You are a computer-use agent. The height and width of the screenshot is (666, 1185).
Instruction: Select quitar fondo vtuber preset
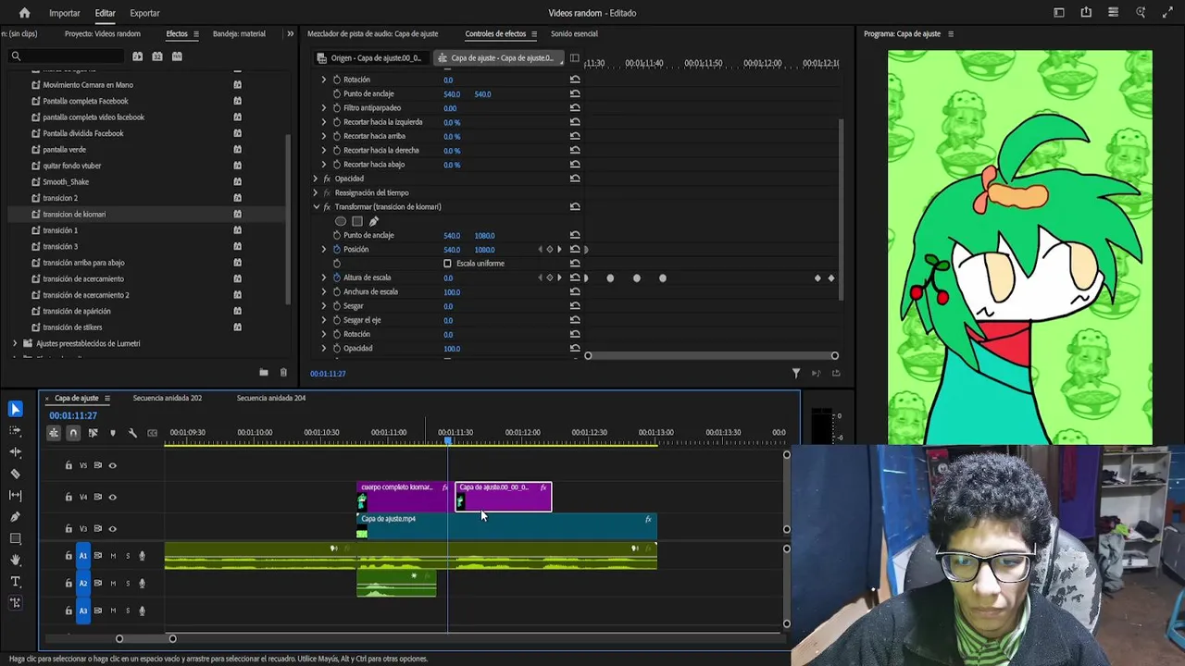pos(72,166)
